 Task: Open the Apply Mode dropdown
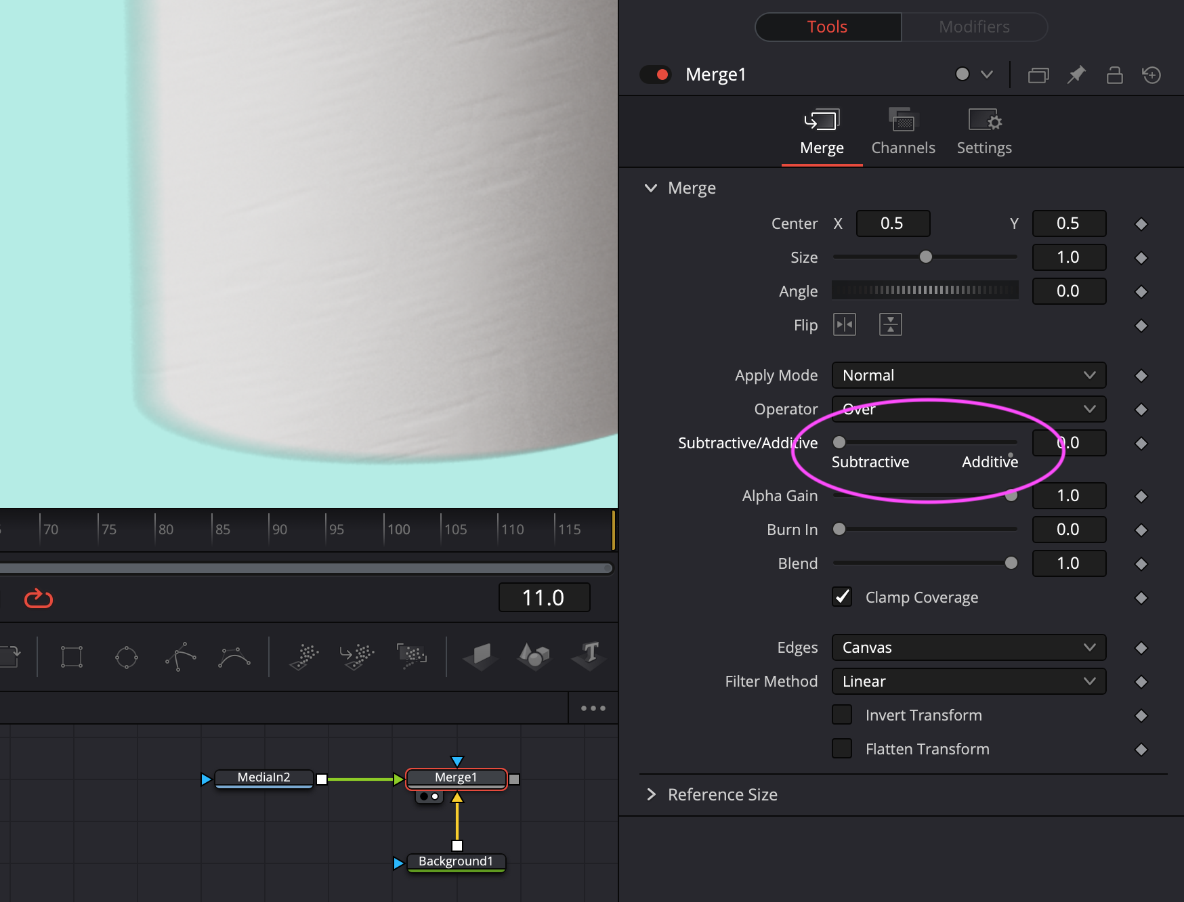[x=969, y=375]
